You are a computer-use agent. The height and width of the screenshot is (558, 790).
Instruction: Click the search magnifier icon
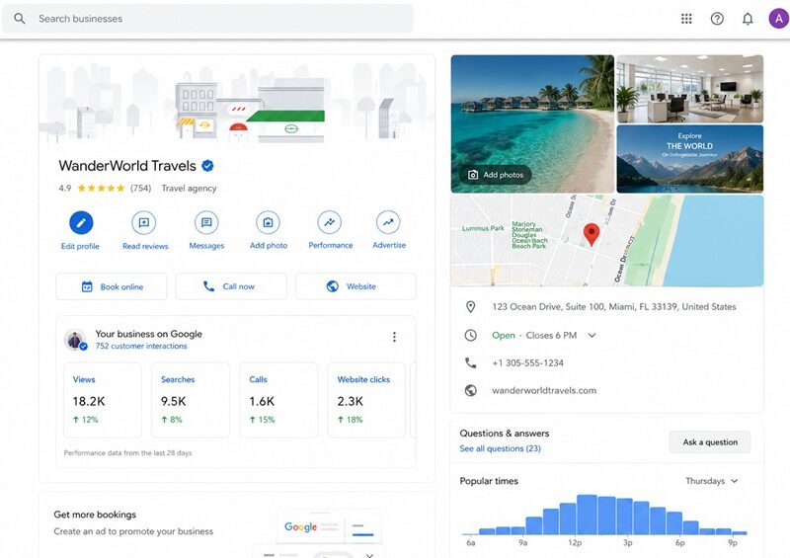(x=19, y=19)
